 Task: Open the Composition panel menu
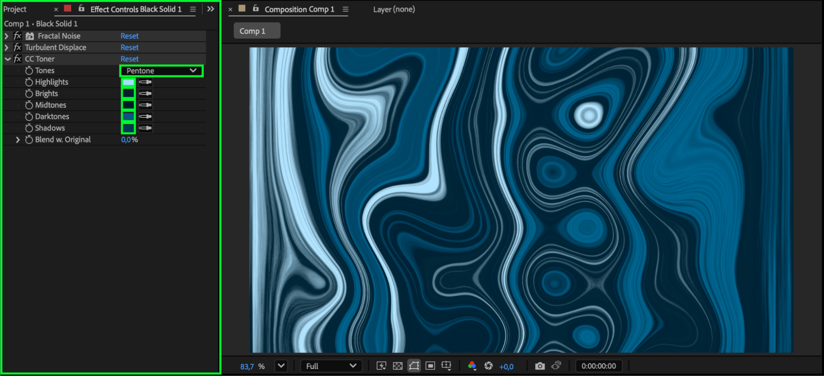point(345,9)
